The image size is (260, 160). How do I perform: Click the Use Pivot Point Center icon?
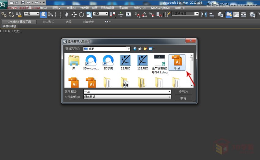click(113, 15)
